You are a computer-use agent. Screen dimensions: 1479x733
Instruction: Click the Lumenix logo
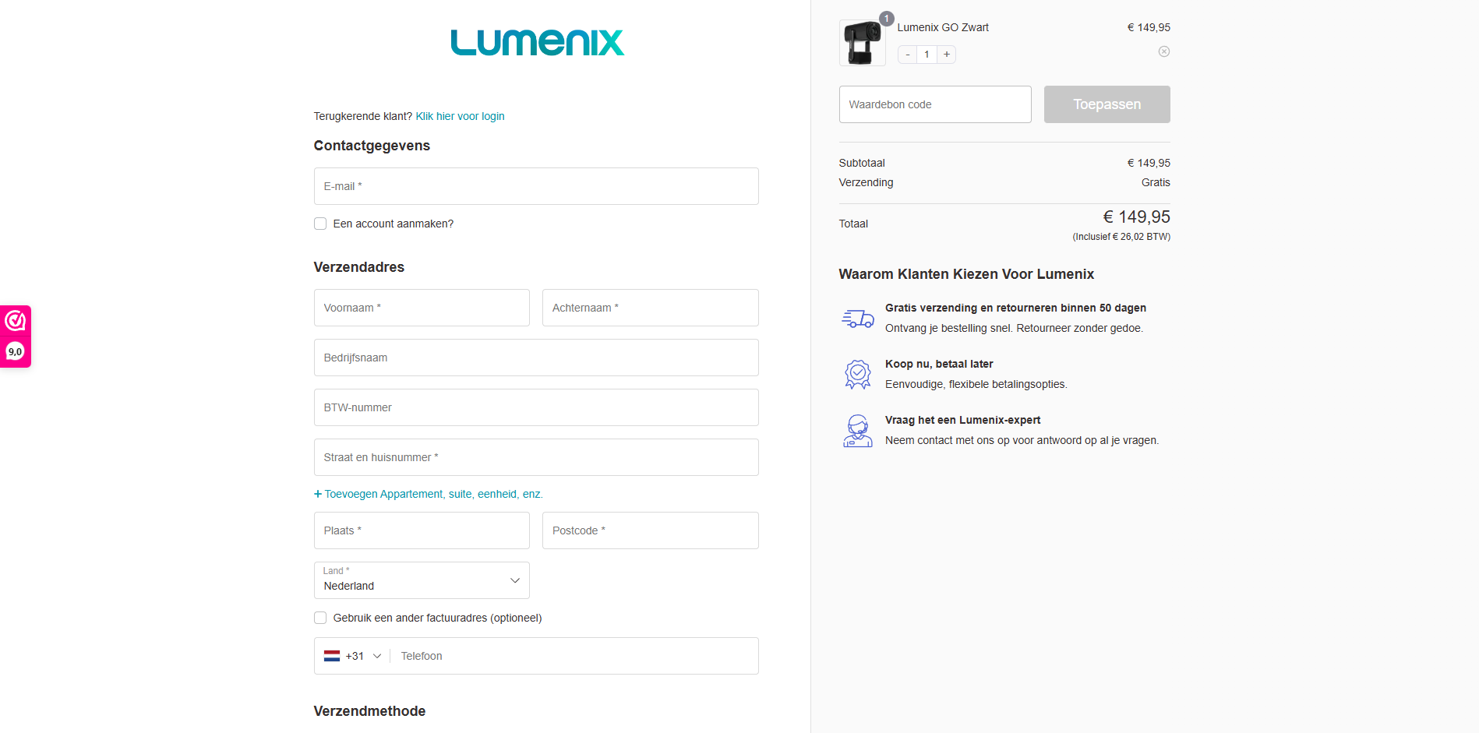point(537,44)
